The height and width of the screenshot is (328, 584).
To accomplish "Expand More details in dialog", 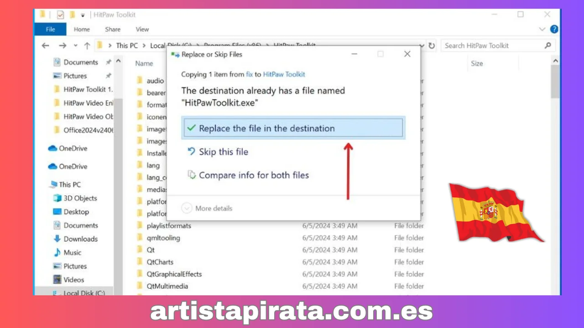I will click(207, 208).
